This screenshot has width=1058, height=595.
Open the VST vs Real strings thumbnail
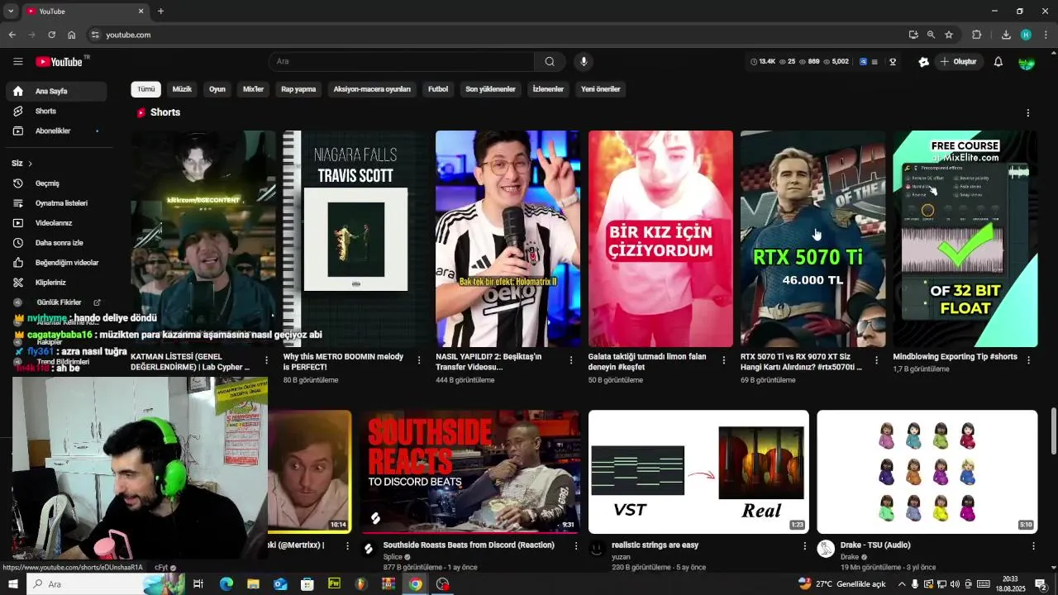point(698,472)
